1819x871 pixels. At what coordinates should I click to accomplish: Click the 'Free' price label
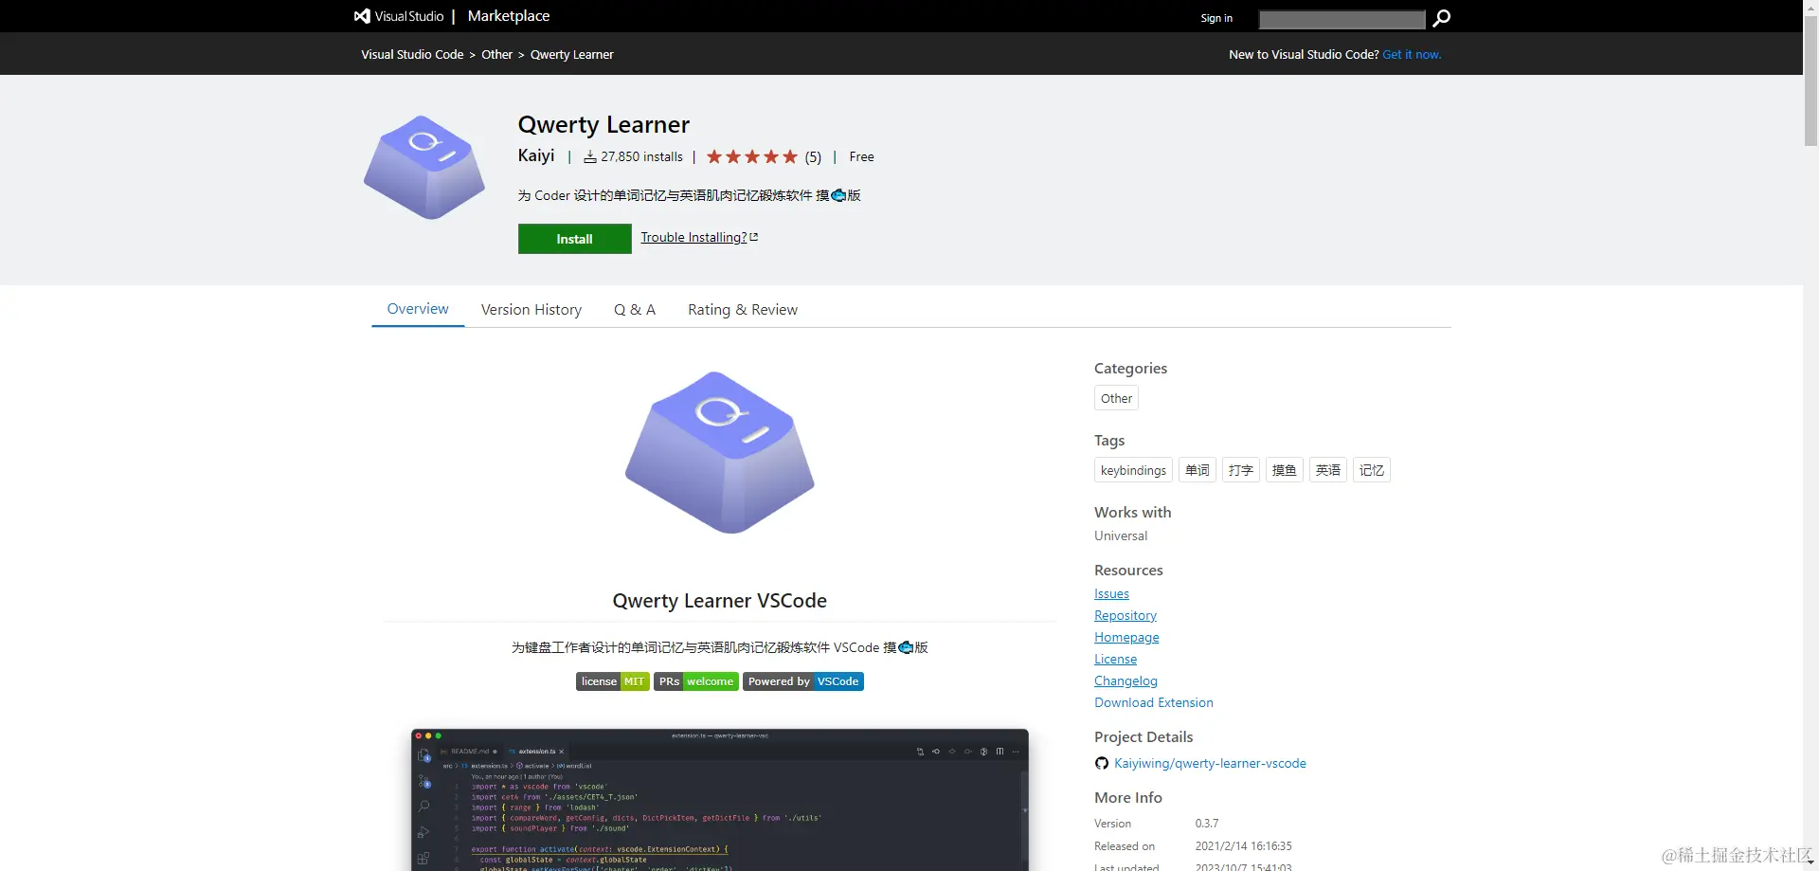pyautogui.click(x=861, y=157)
